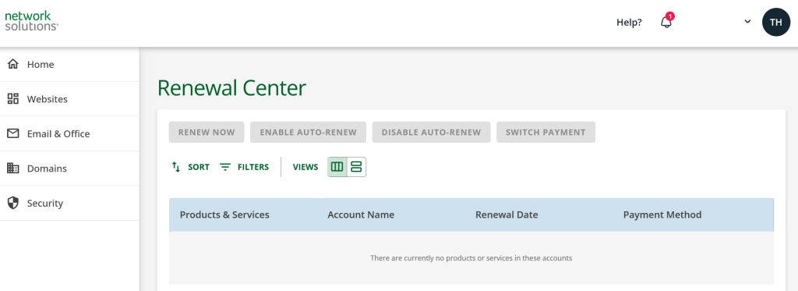Switch to column table view

click(x=337, y=167)
